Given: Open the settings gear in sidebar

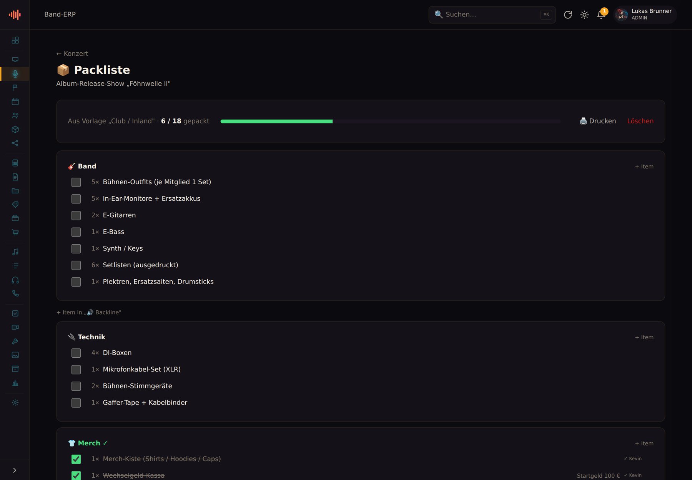Looking at the screenshot, I should point(15,402).
